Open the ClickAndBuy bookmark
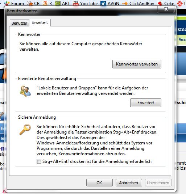 tap(138, 4)
